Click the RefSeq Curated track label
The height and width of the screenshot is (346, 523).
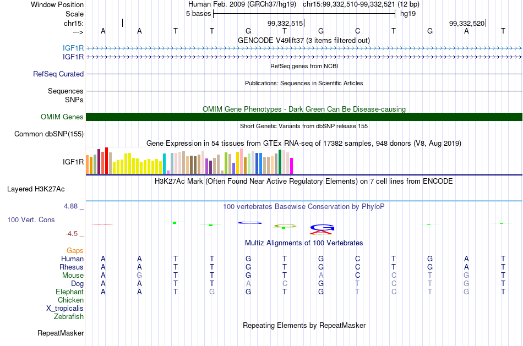(58, 74)
